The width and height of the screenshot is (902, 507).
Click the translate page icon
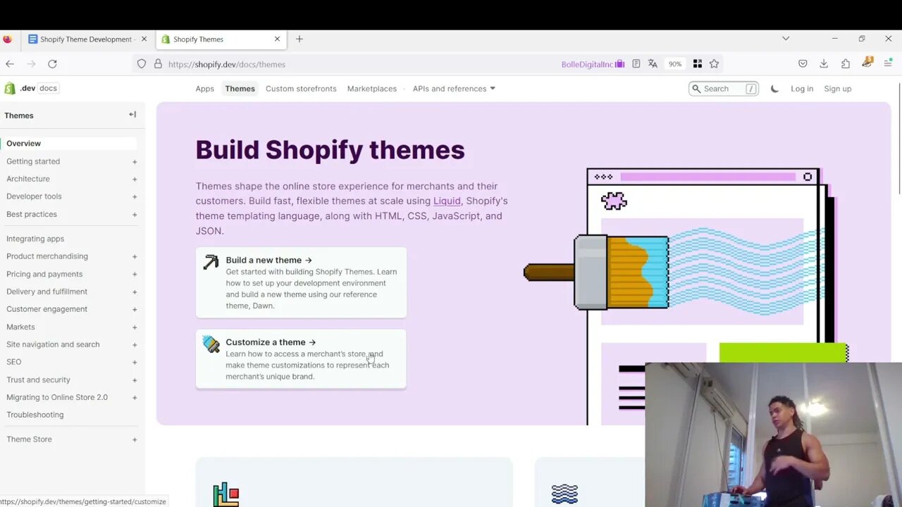coord(653,63)
